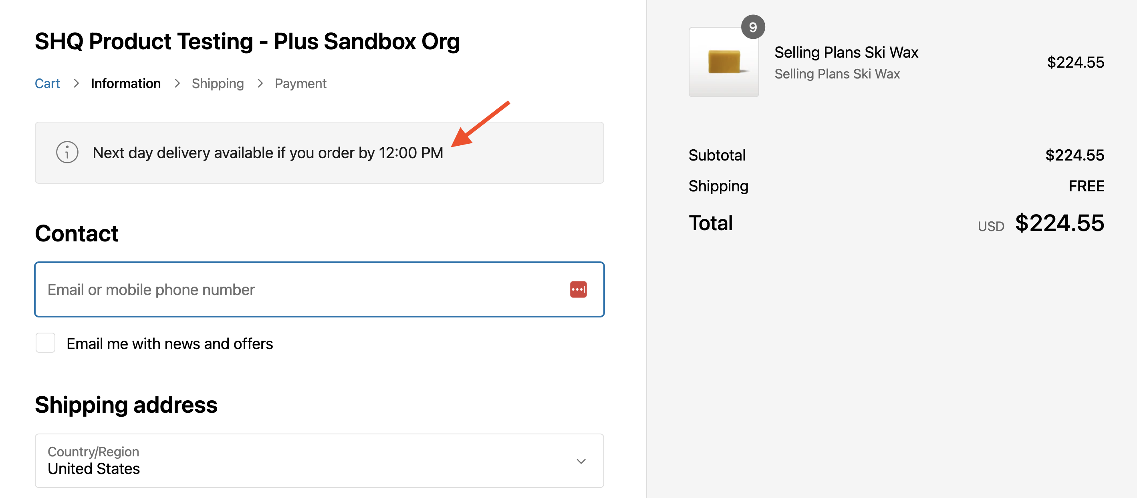The height and width of the screenshot is (498, 1137).
Task: Click the Ski Wax product thumbnail
Action: (x=724, y=62)
